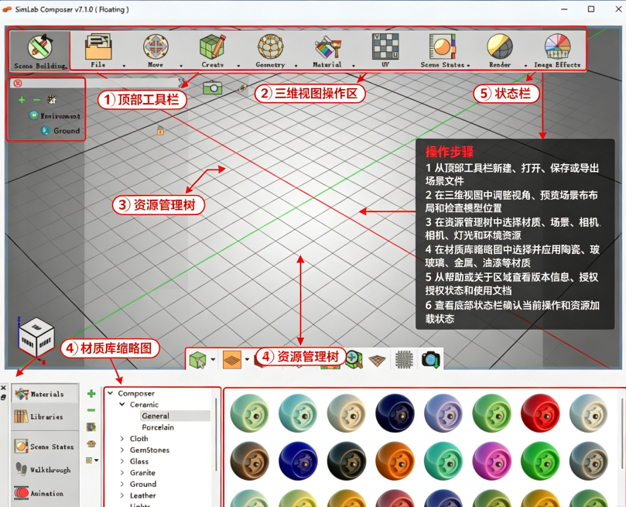This screenshot has width=626, height=507.
Task: Click the Render sphere icon
Action: point(500,46)
